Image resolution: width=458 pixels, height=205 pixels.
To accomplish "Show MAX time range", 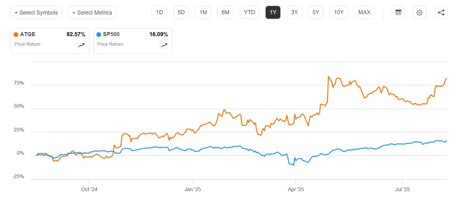I will point(364,12).
